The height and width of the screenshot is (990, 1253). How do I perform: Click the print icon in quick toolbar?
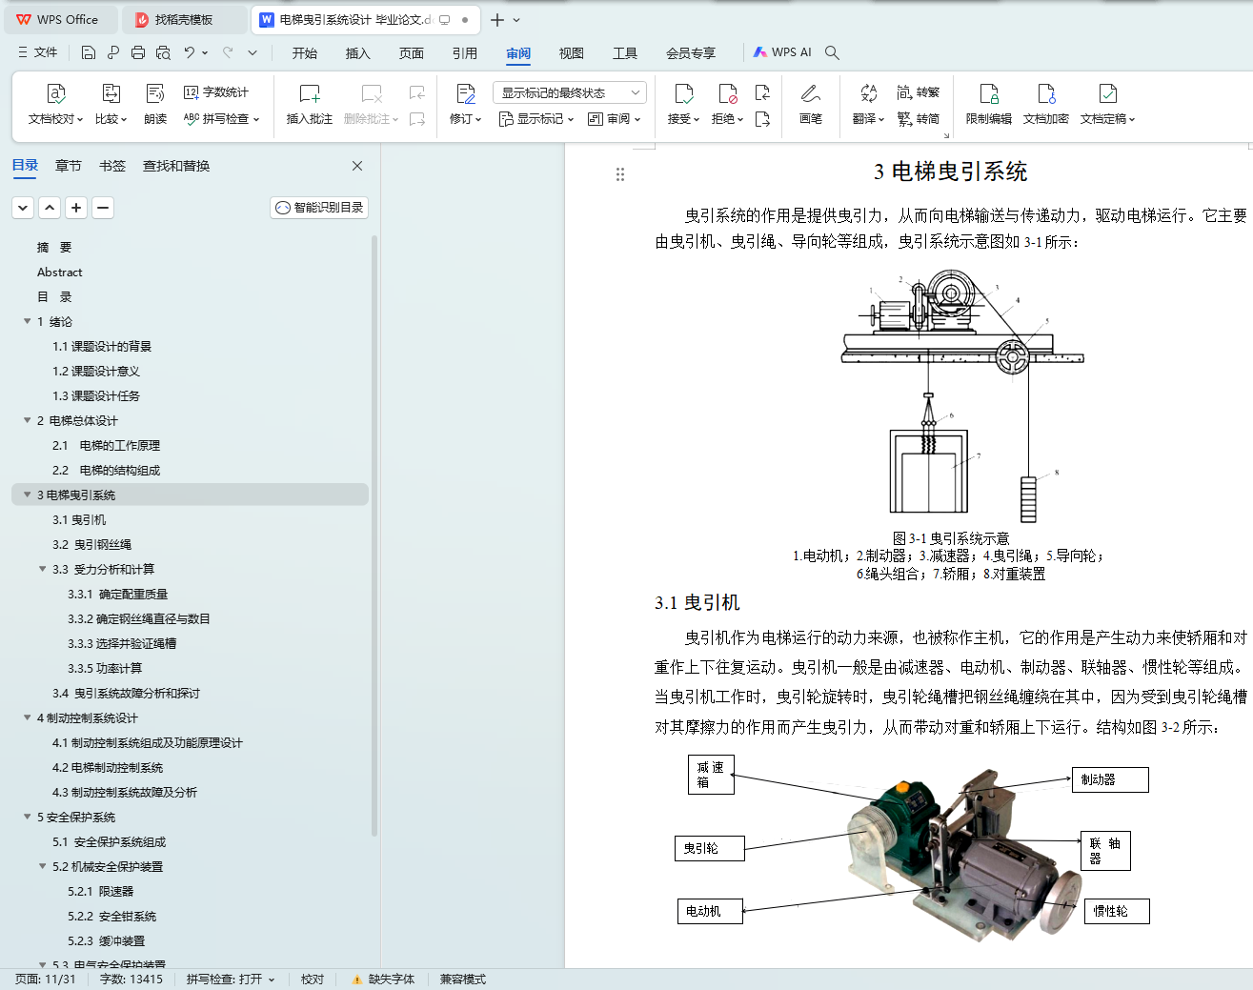138,52
